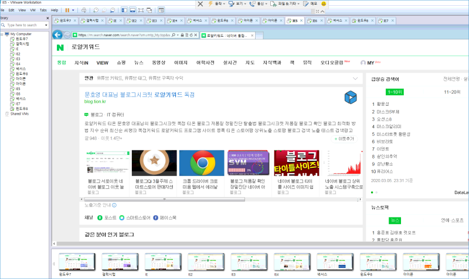469x279 pixels.
Task: Click the remote toolbar full-screen arrows icon
Action: coord(317,11)
